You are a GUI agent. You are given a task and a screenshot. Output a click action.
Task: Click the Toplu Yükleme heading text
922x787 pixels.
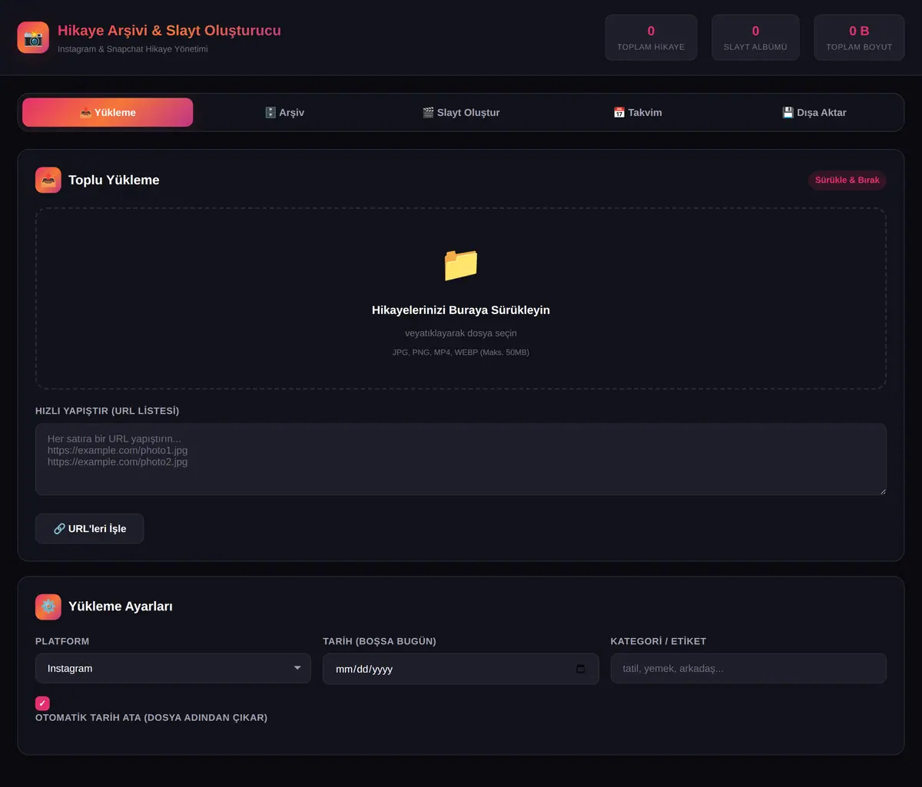pos(114,180)
